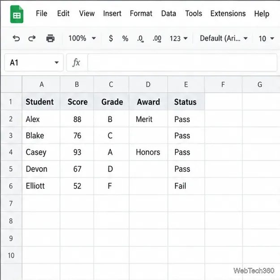Image resolution: width=280 pixels, height=280 pixels.
Task: Open the font size 10 dropdown
Action: [266, 39]
